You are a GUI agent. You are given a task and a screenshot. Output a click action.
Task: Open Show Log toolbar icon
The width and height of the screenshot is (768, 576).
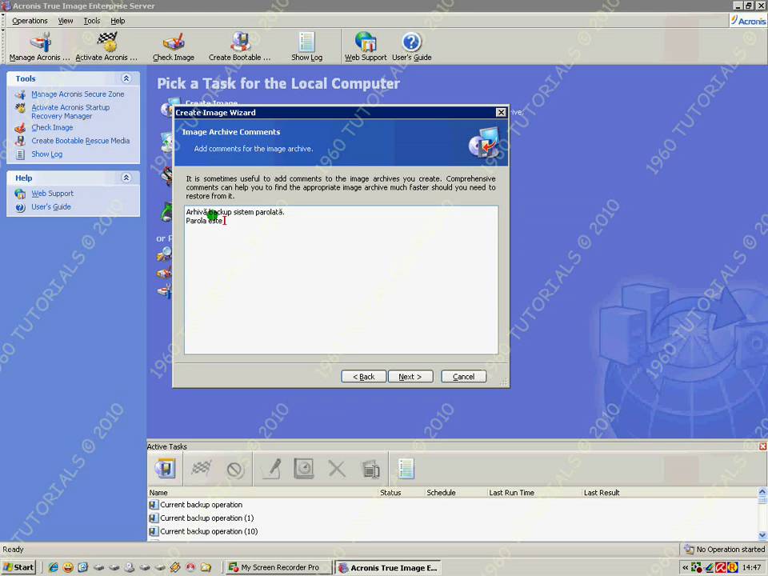coord(306,46)
